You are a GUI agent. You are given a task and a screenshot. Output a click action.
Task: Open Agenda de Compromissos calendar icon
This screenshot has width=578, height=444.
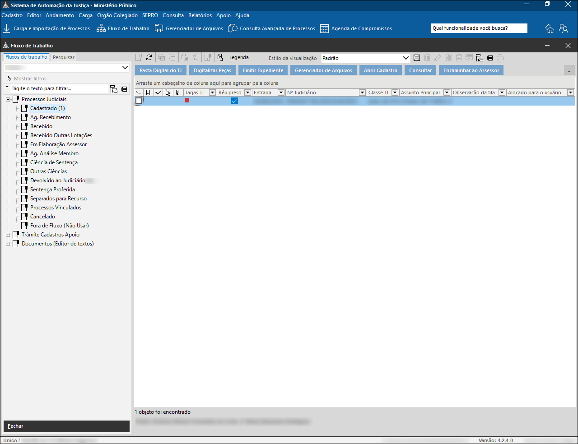[324, 28]
